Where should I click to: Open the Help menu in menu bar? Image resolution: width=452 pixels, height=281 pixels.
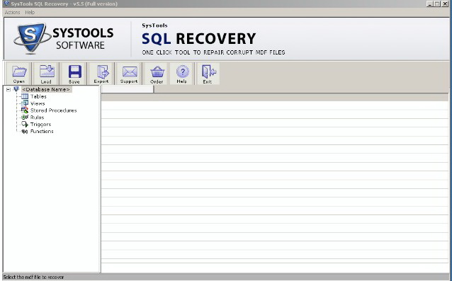(x=30, y=12)
